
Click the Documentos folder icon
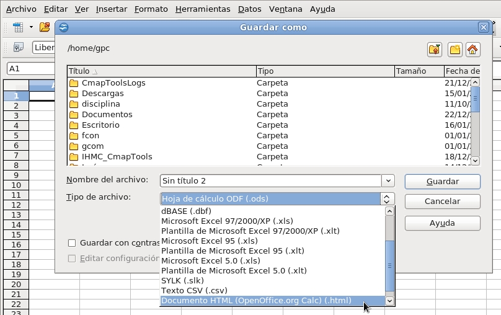74,115
